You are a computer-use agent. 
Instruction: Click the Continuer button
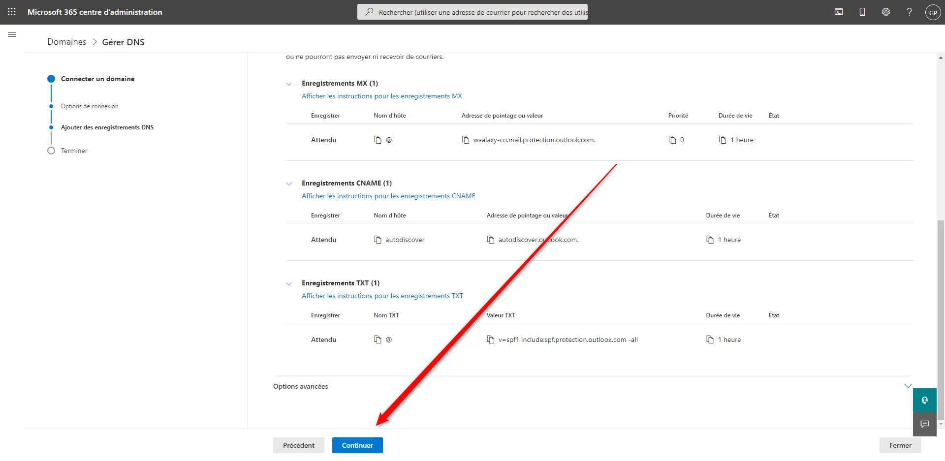357,445
